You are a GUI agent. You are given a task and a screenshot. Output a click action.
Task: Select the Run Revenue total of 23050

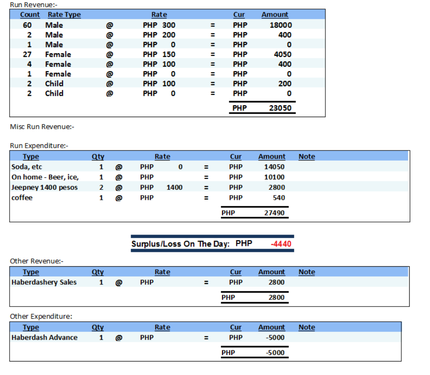click(x=280, y=108)
